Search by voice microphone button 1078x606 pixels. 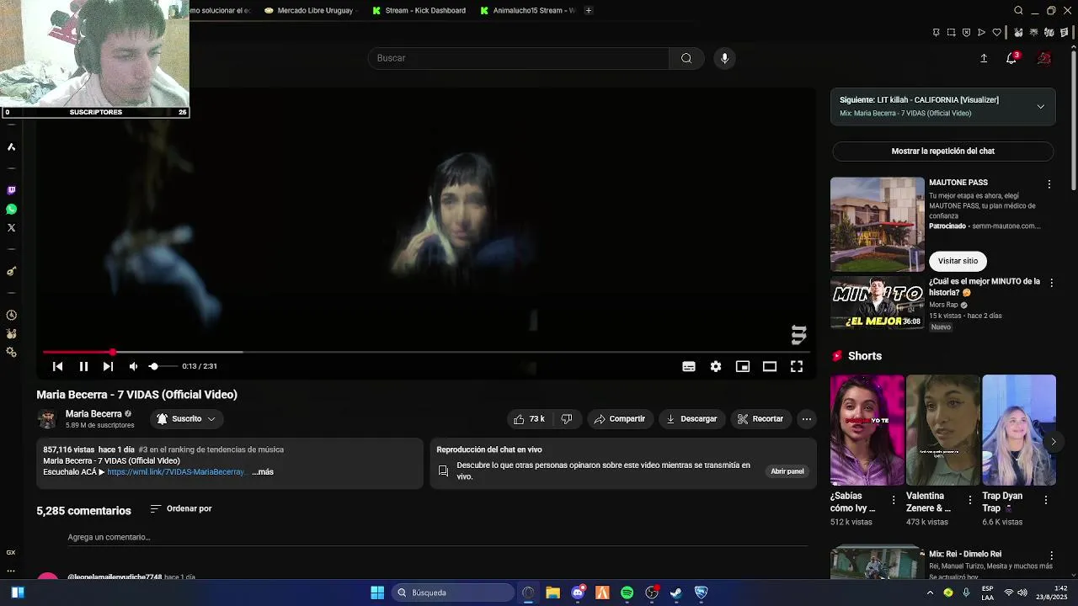tap(724, 58)
